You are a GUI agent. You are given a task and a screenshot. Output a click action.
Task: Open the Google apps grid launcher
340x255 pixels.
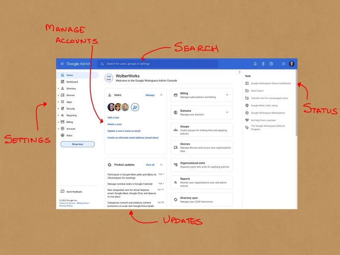click(283, 64)
